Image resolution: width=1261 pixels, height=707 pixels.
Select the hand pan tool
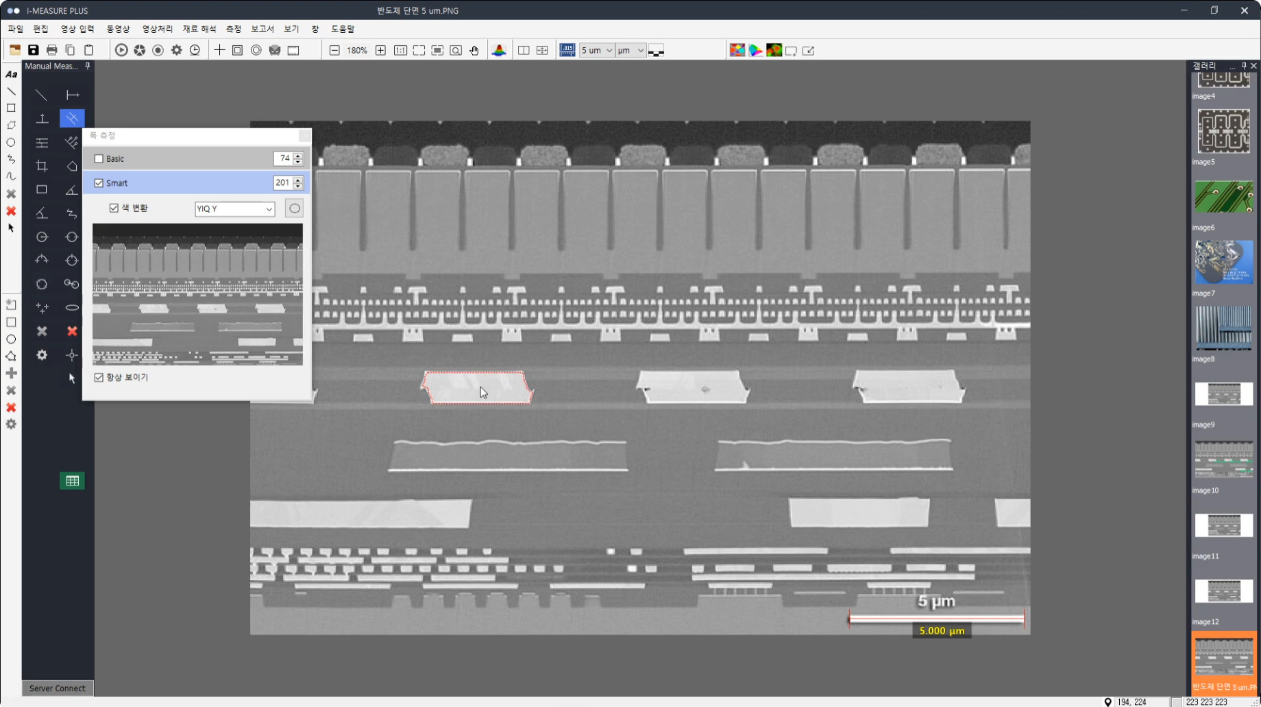coord(474,50)
